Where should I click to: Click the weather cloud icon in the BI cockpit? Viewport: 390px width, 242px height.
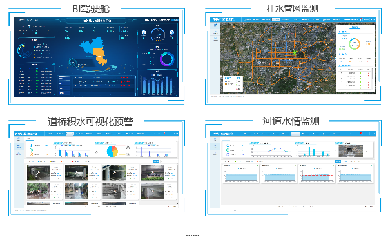pyautogui.click(x=28, y=26)
